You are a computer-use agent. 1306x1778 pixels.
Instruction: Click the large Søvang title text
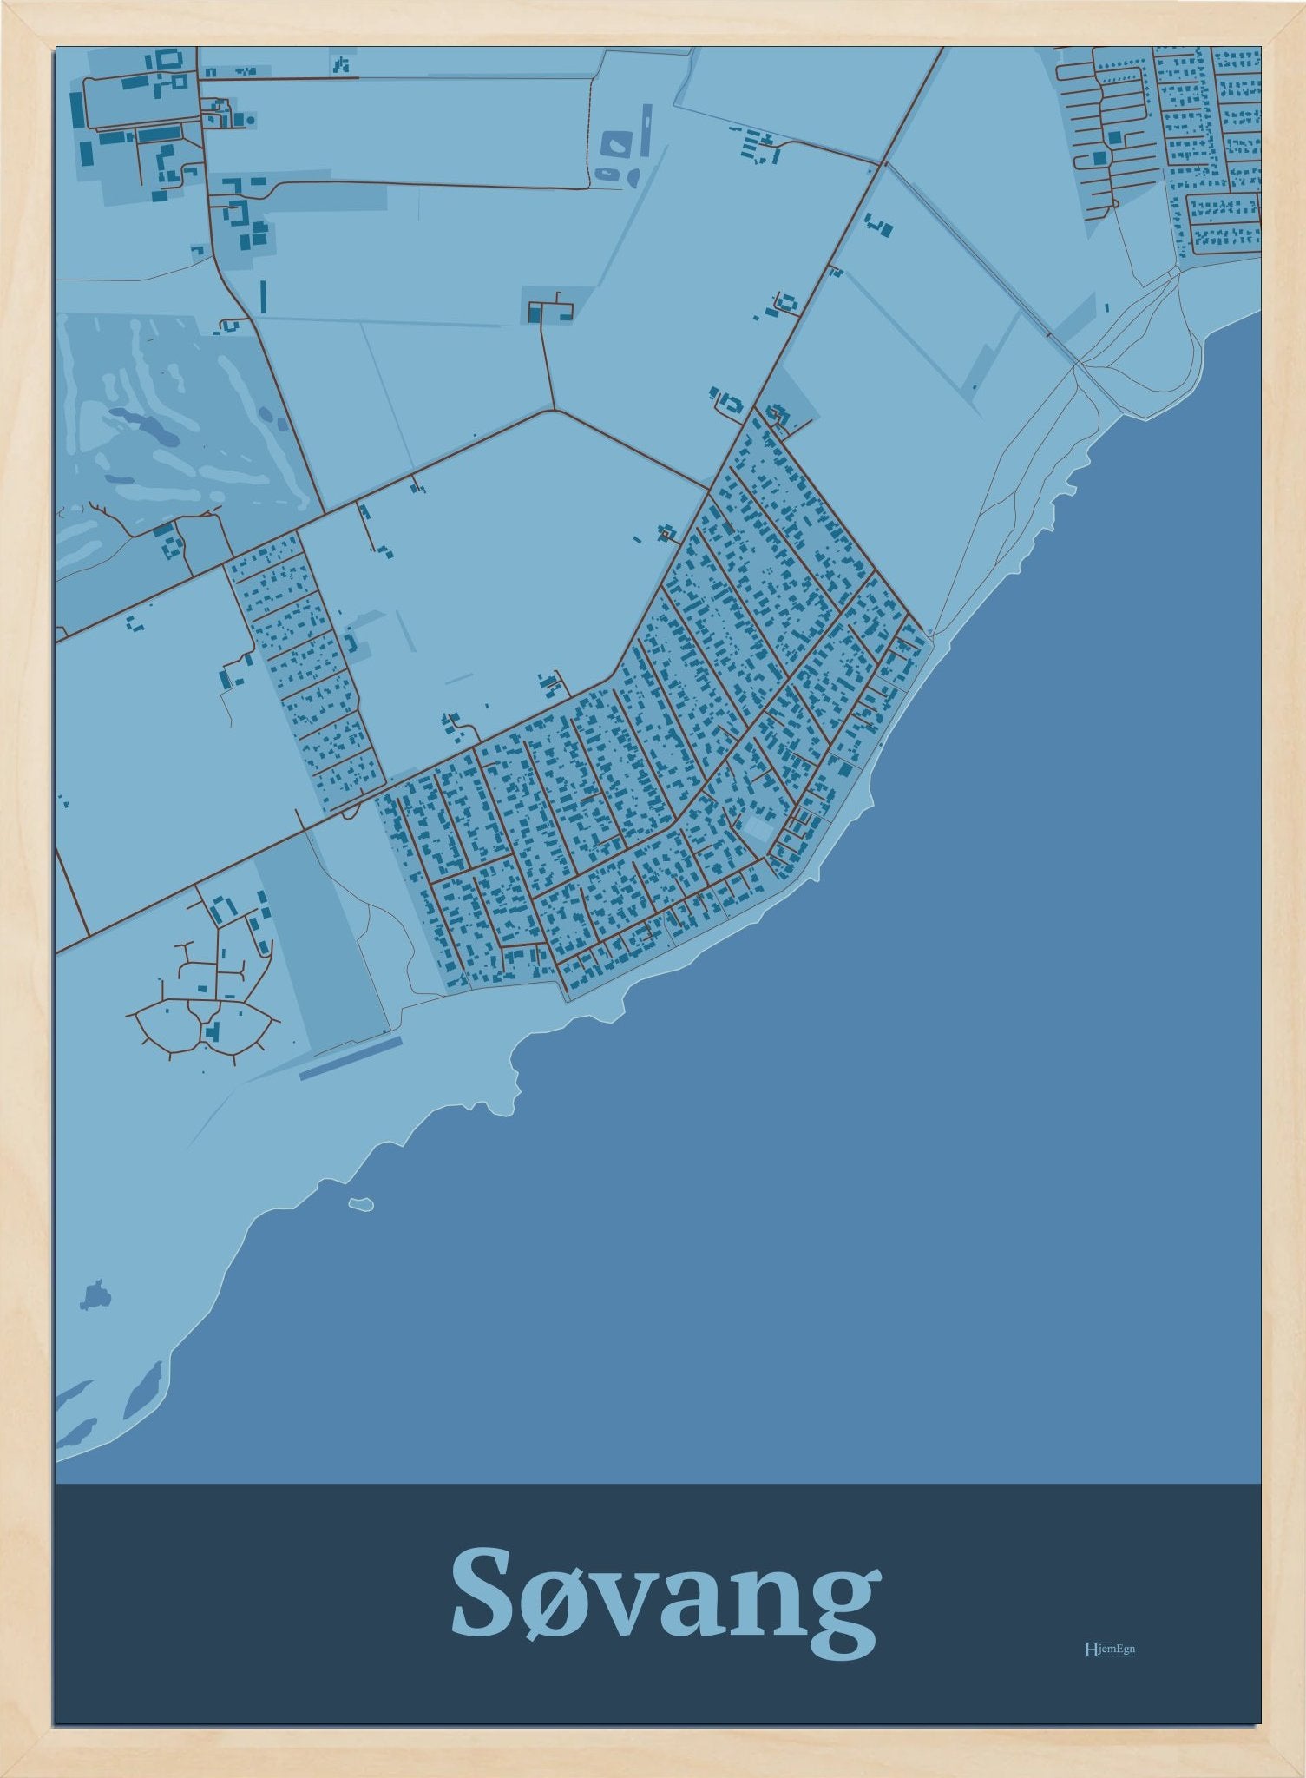(666, 1604)
